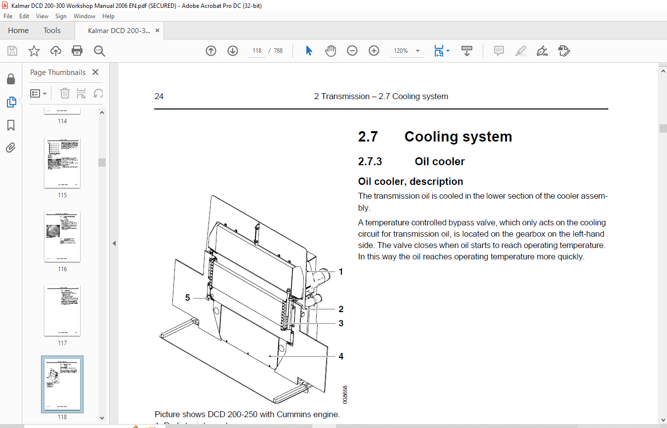Zoom in with the plus icon

tap(374, 51)
